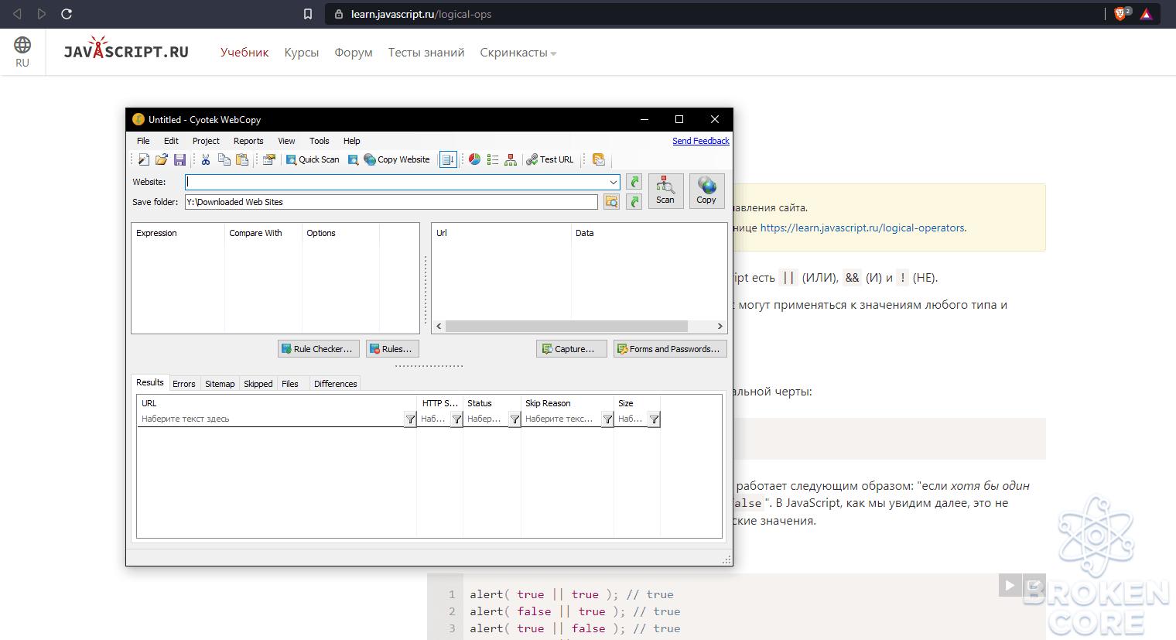This screenshot has width=1176, height=640.
Task: Save project with the floppy disk icon
Action: (179, 159)
